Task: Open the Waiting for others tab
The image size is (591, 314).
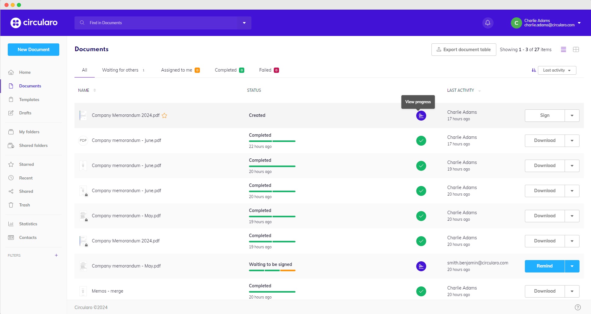Action: pyautogui.click(x=120, y=70)
